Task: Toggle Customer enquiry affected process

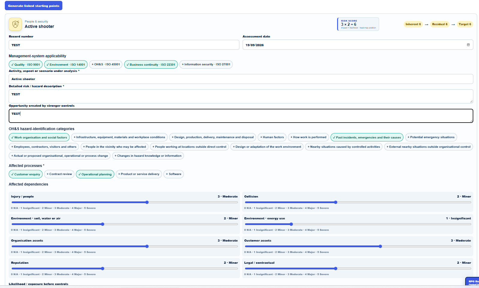Action: tap(25, 174)
